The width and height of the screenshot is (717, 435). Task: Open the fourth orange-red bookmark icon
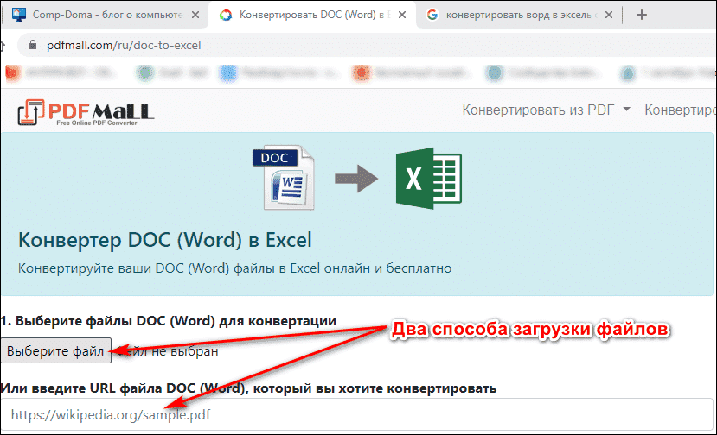361,72
